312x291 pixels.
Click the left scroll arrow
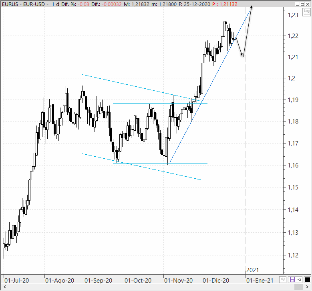5,287
